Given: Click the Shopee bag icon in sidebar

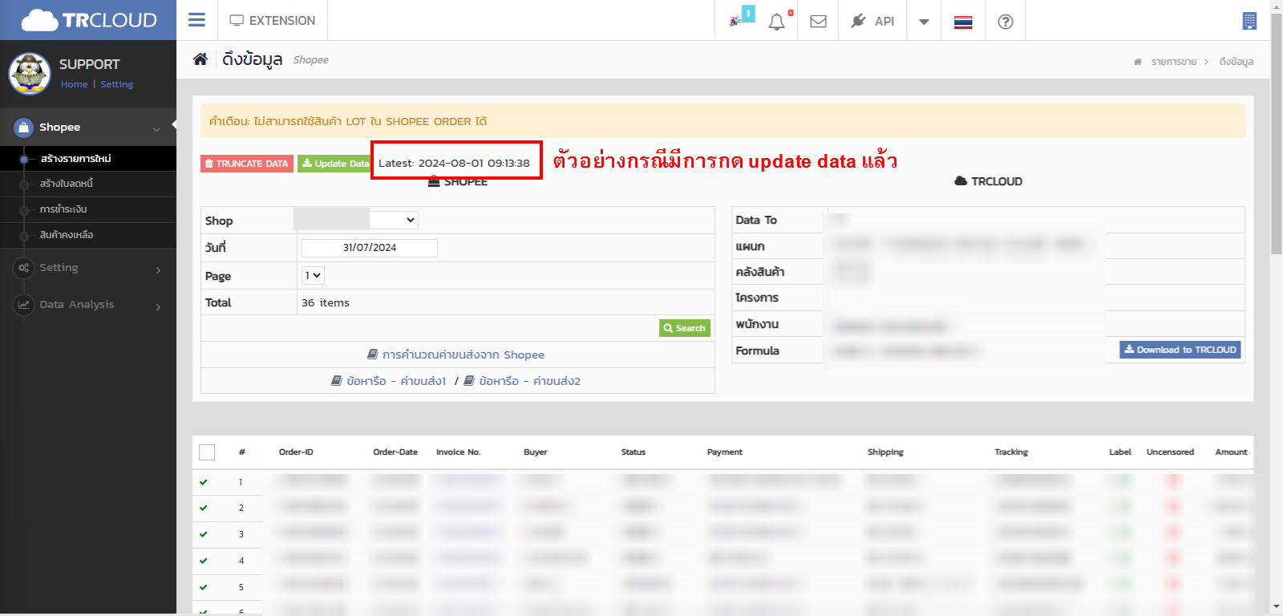Looking at the screenshot, I should tap(24, 128).
